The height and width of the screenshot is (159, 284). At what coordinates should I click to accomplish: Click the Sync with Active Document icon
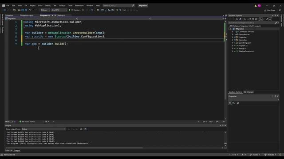pyautogui.click(x=240, y=19)
